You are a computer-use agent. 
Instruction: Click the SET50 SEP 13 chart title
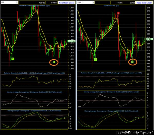[x=111, y=6]
